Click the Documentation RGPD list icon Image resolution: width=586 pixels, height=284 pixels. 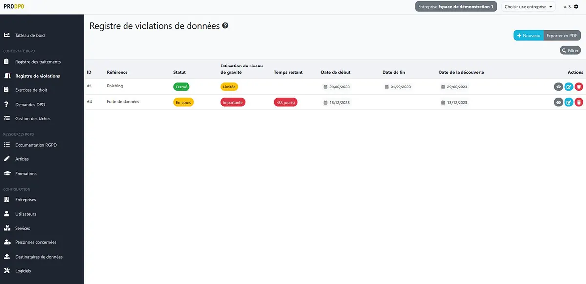coord(7,145)
